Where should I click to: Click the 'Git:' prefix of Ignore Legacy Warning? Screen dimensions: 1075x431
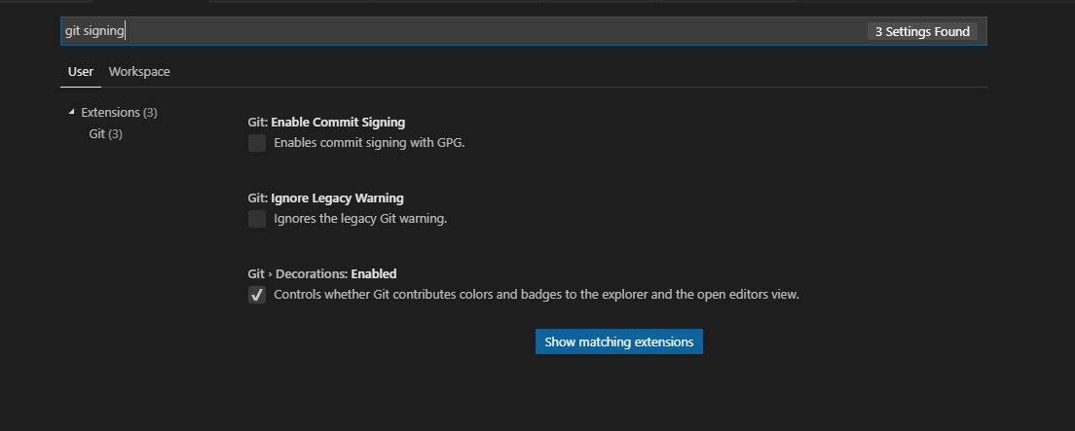coord(258,198)
